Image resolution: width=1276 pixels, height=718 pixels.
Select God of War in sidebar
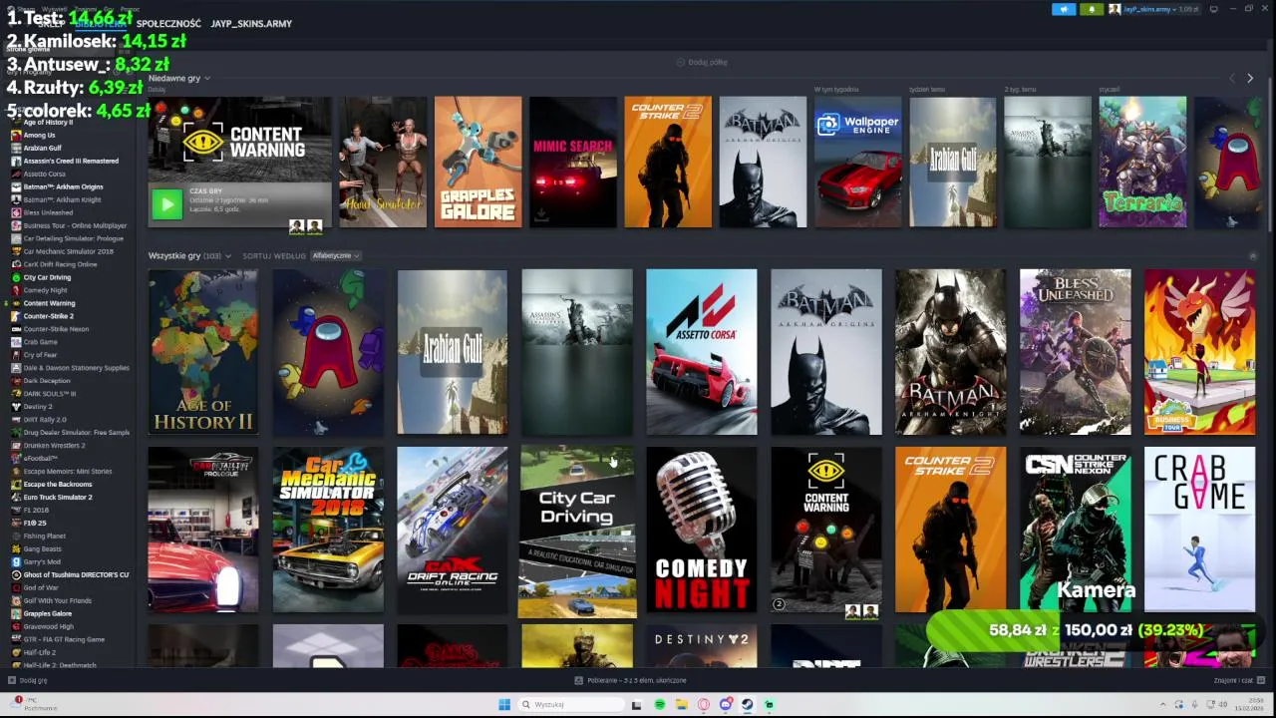(x=41, y=587)
